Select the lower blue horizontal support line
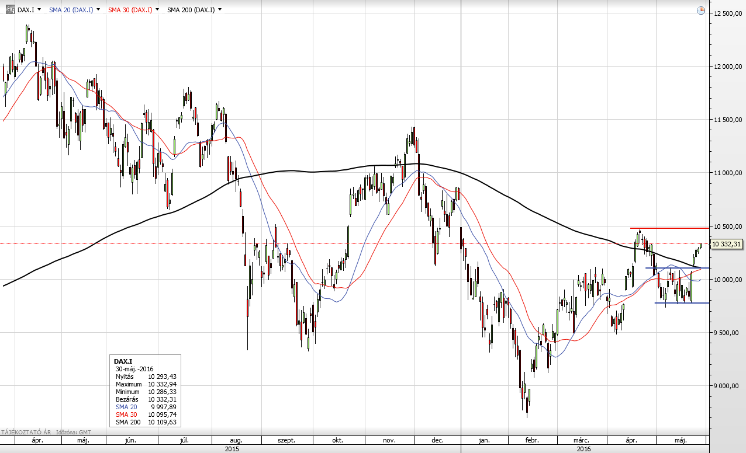The width and height of the screenshot is (746, 453). (x=682, y=303)
